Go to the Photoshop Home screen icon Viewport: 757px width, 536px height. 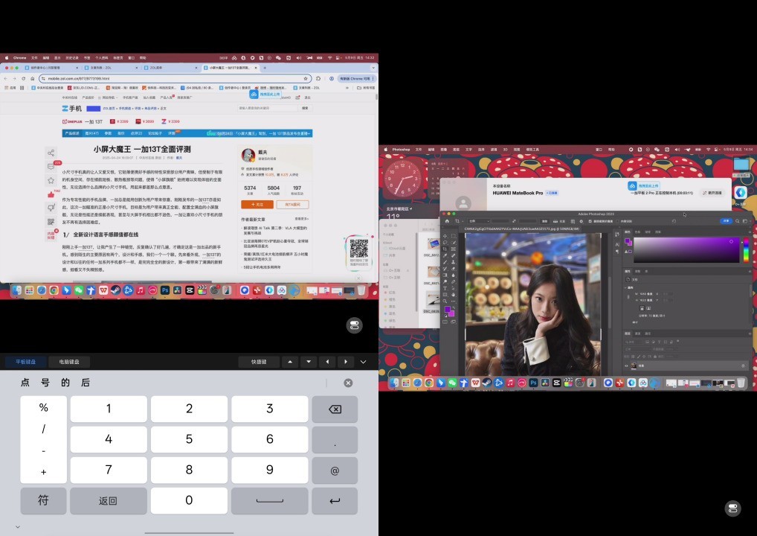[x=447, y=221]
